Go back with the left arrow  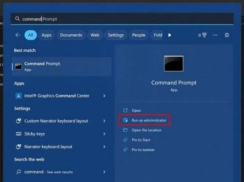(x=18, y=35)
